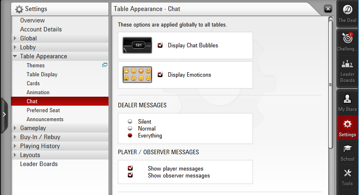The height and width of the screenshot is (195, 359).
Task: Disable Display Chat Bubbles checkbox
Action: [x=160, y=45]
